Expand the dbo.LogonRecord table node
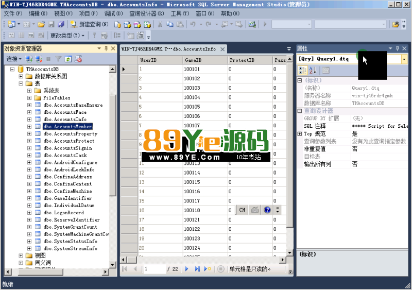The width and height of the screenshot is (412, 290). click(x=29, y=213)
